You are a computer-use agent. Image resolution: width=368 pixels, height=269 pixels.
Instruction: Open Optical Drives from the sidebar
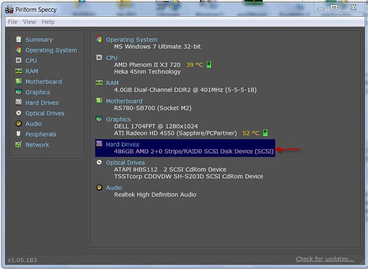(45, 113)
